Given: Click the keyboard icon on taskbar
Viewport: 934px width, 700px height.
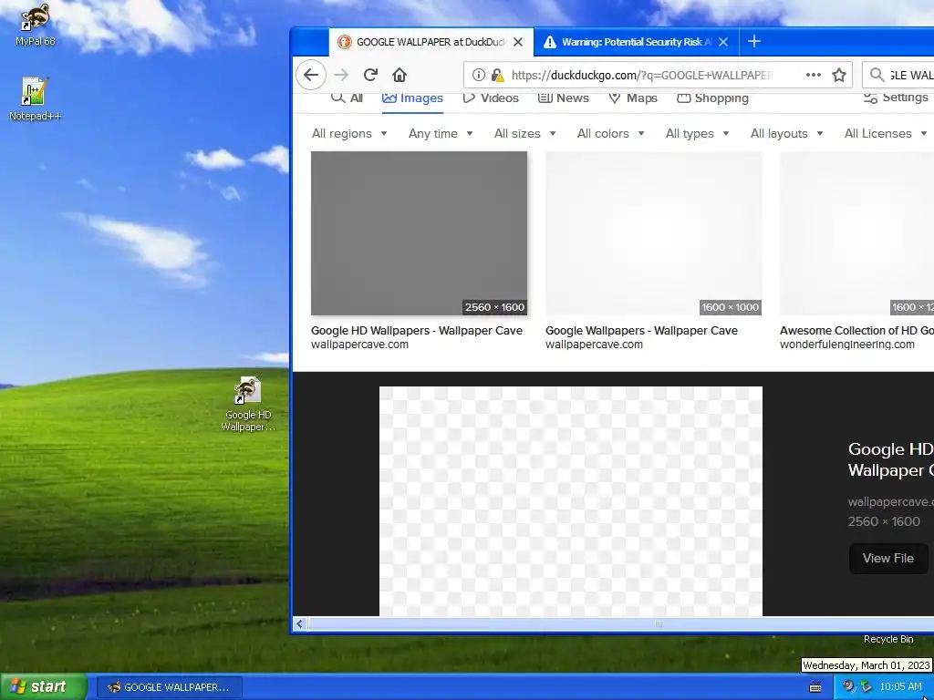Looking at the screenshot, I should [x=815, y=687].
